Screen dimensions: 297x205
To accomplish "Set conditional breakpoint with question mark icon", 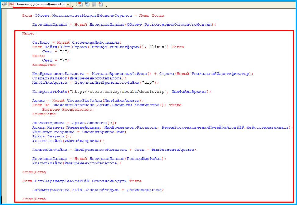I will coord(87,4).
